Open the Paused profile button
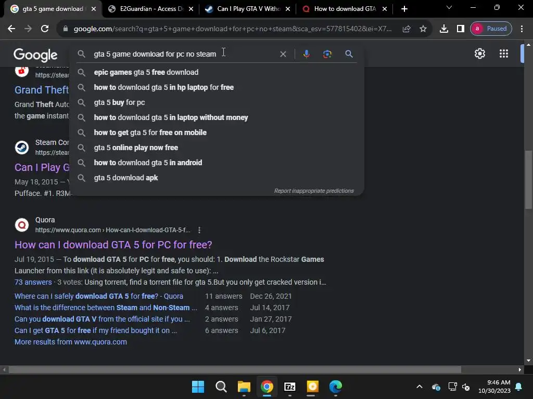 click(491, 29)
